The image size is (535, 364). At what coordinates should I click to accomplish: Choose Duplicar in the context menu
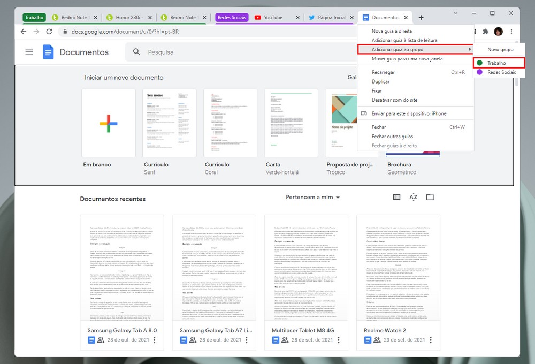pos(416,81)
